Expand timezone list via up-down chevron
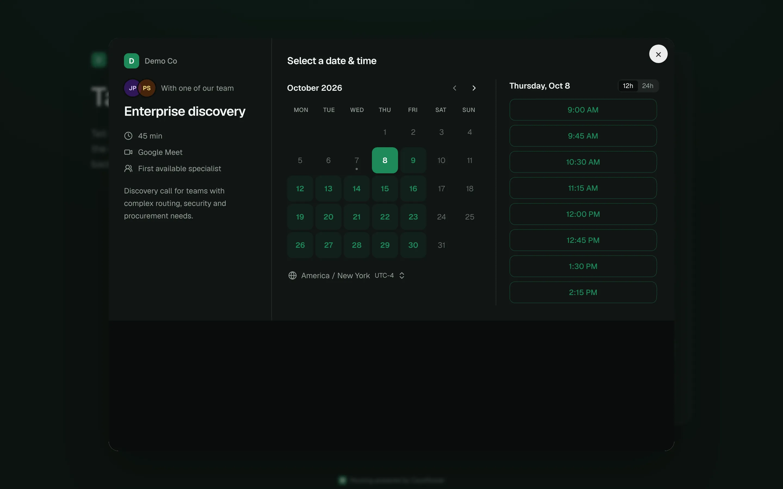The image size is (783, 489). tap(402, 275)
